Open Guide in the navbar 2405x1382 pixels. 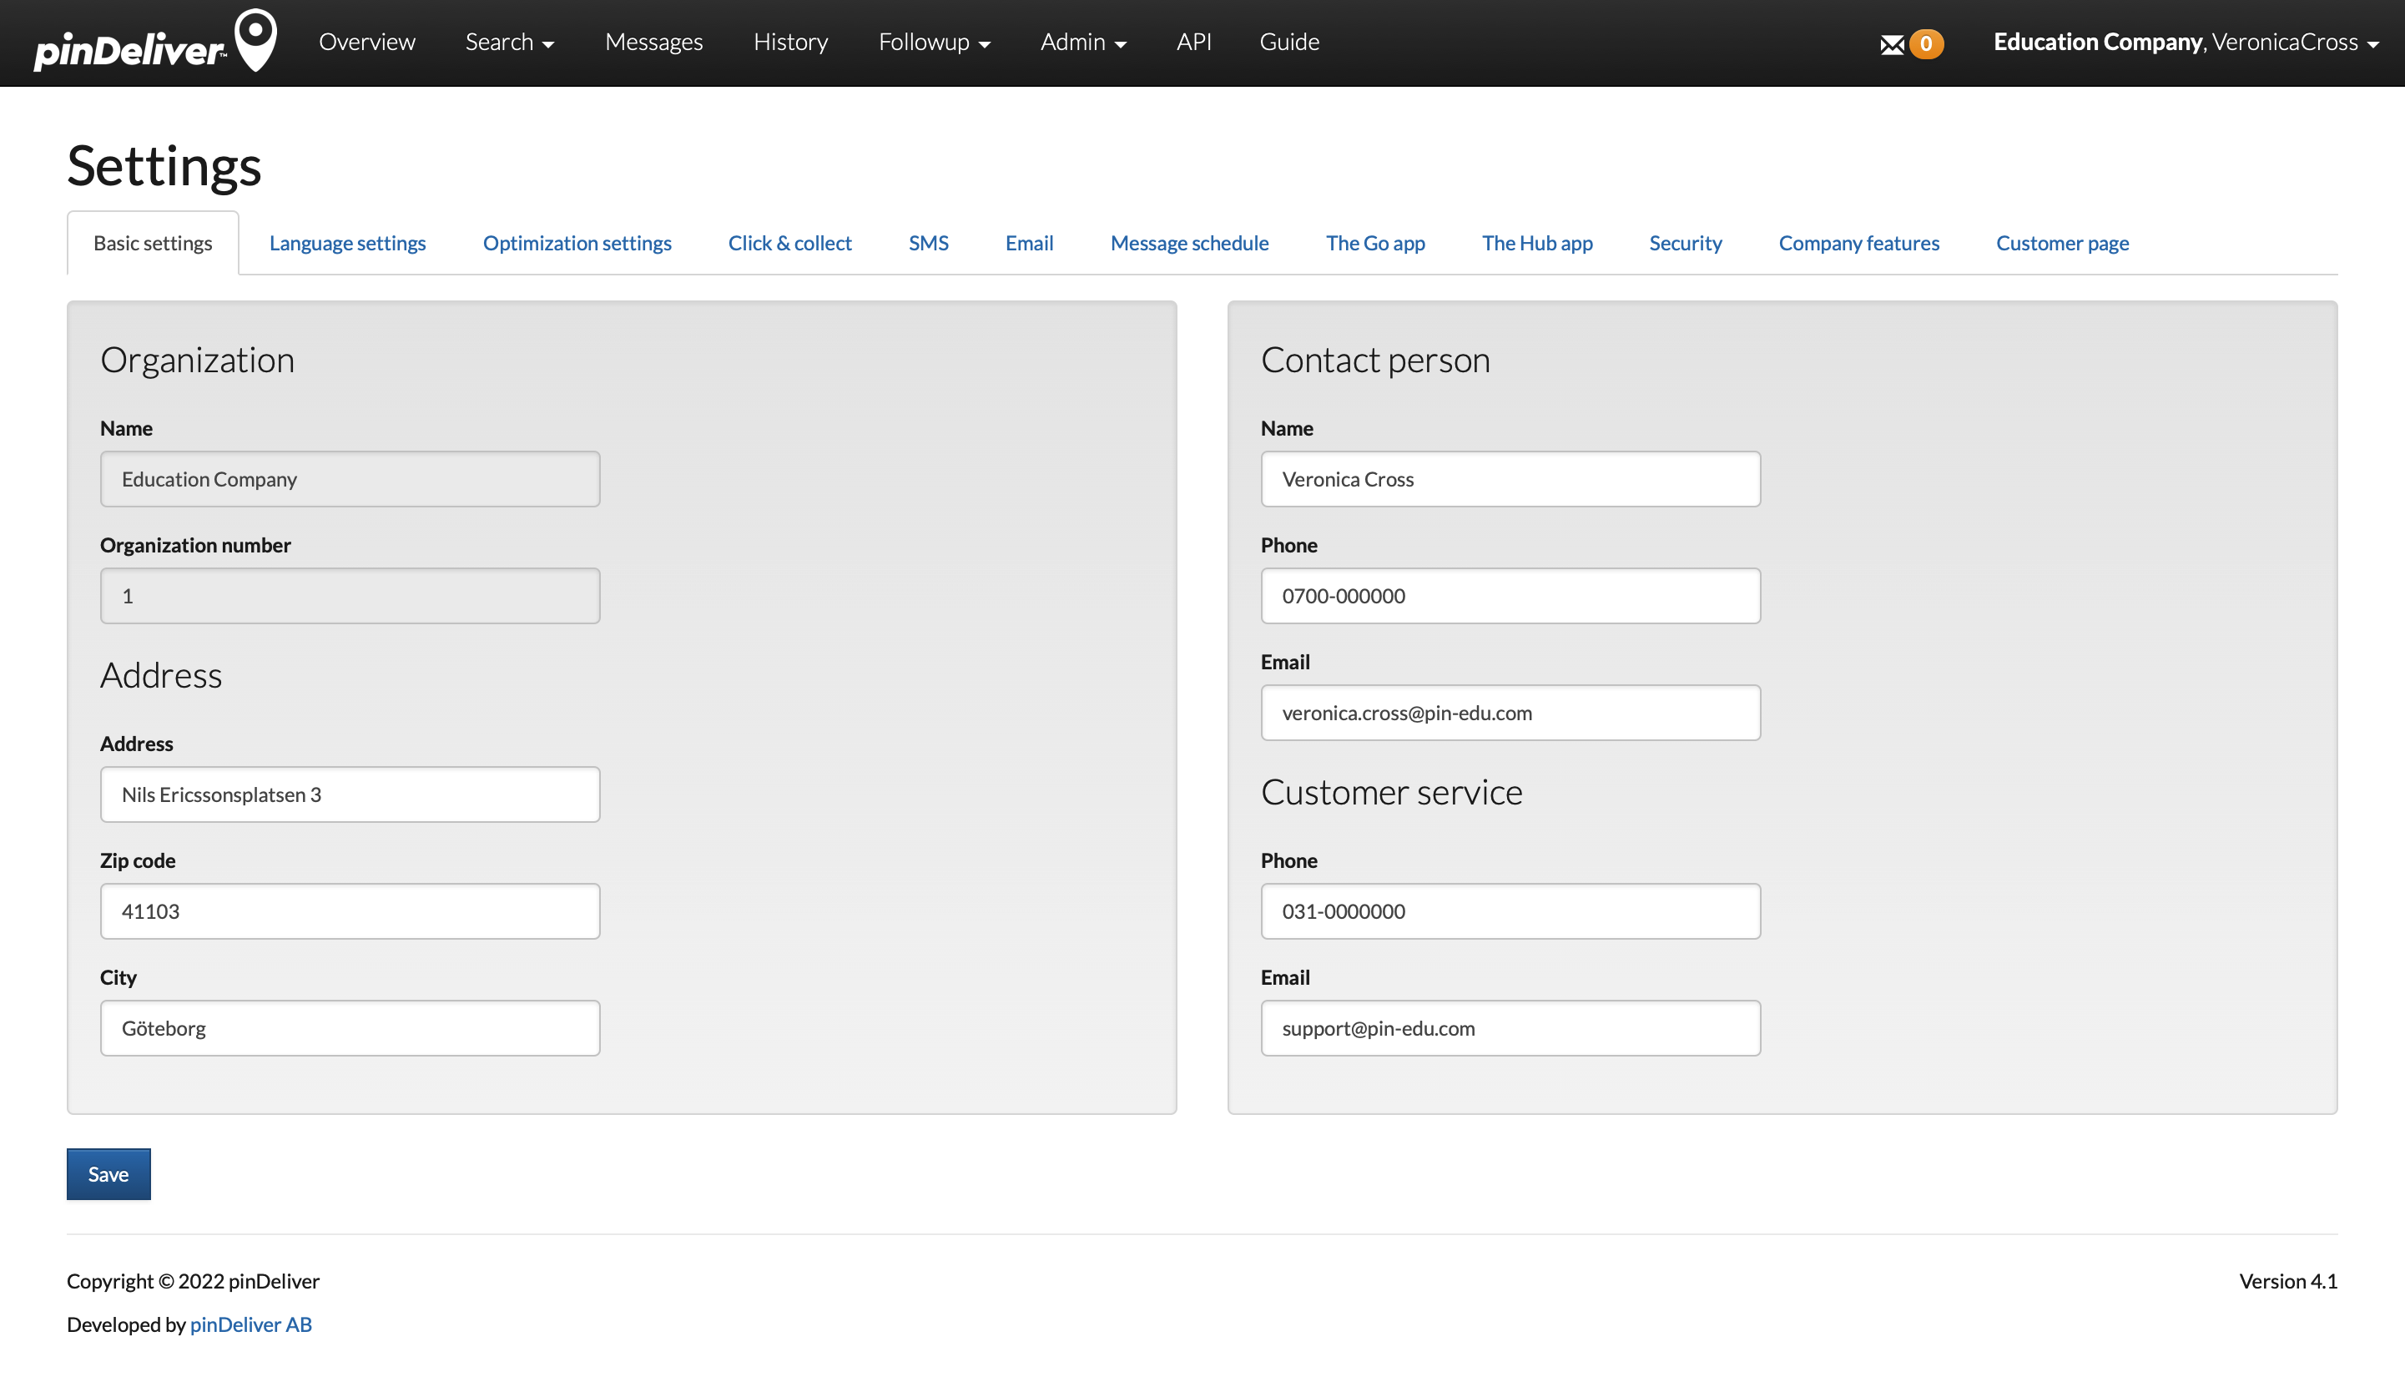[x=1288, y=42]
